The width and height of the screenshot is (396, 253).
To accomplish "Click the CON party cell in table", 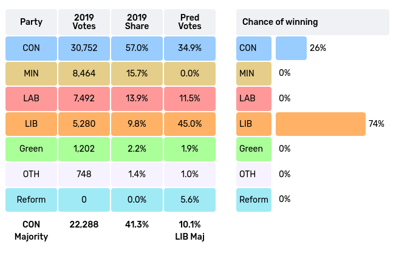I will pos(31,48).
